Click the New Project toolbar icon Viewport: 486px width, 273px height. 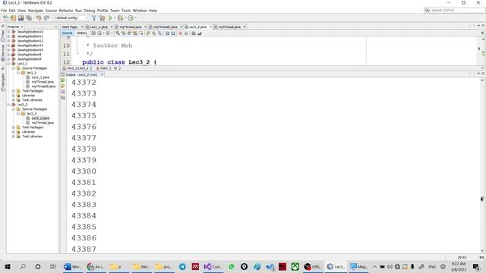13,18
